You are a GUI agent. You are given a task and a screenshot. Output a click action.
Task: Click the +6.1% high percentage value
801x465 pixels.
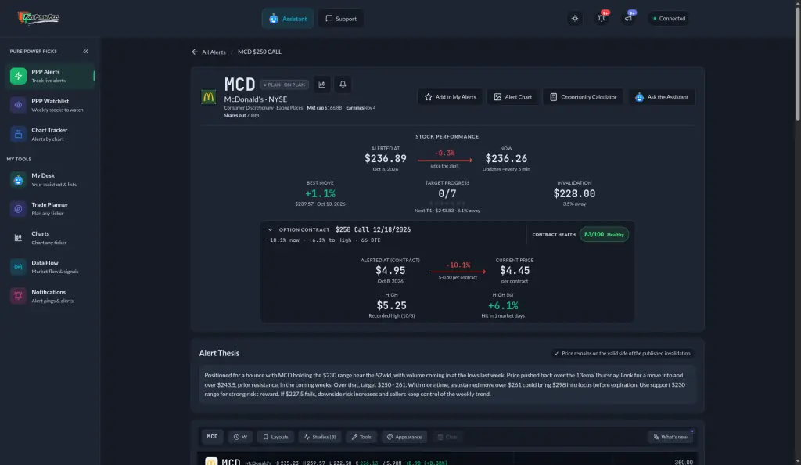pyautogui.click(x=503, y=305)
